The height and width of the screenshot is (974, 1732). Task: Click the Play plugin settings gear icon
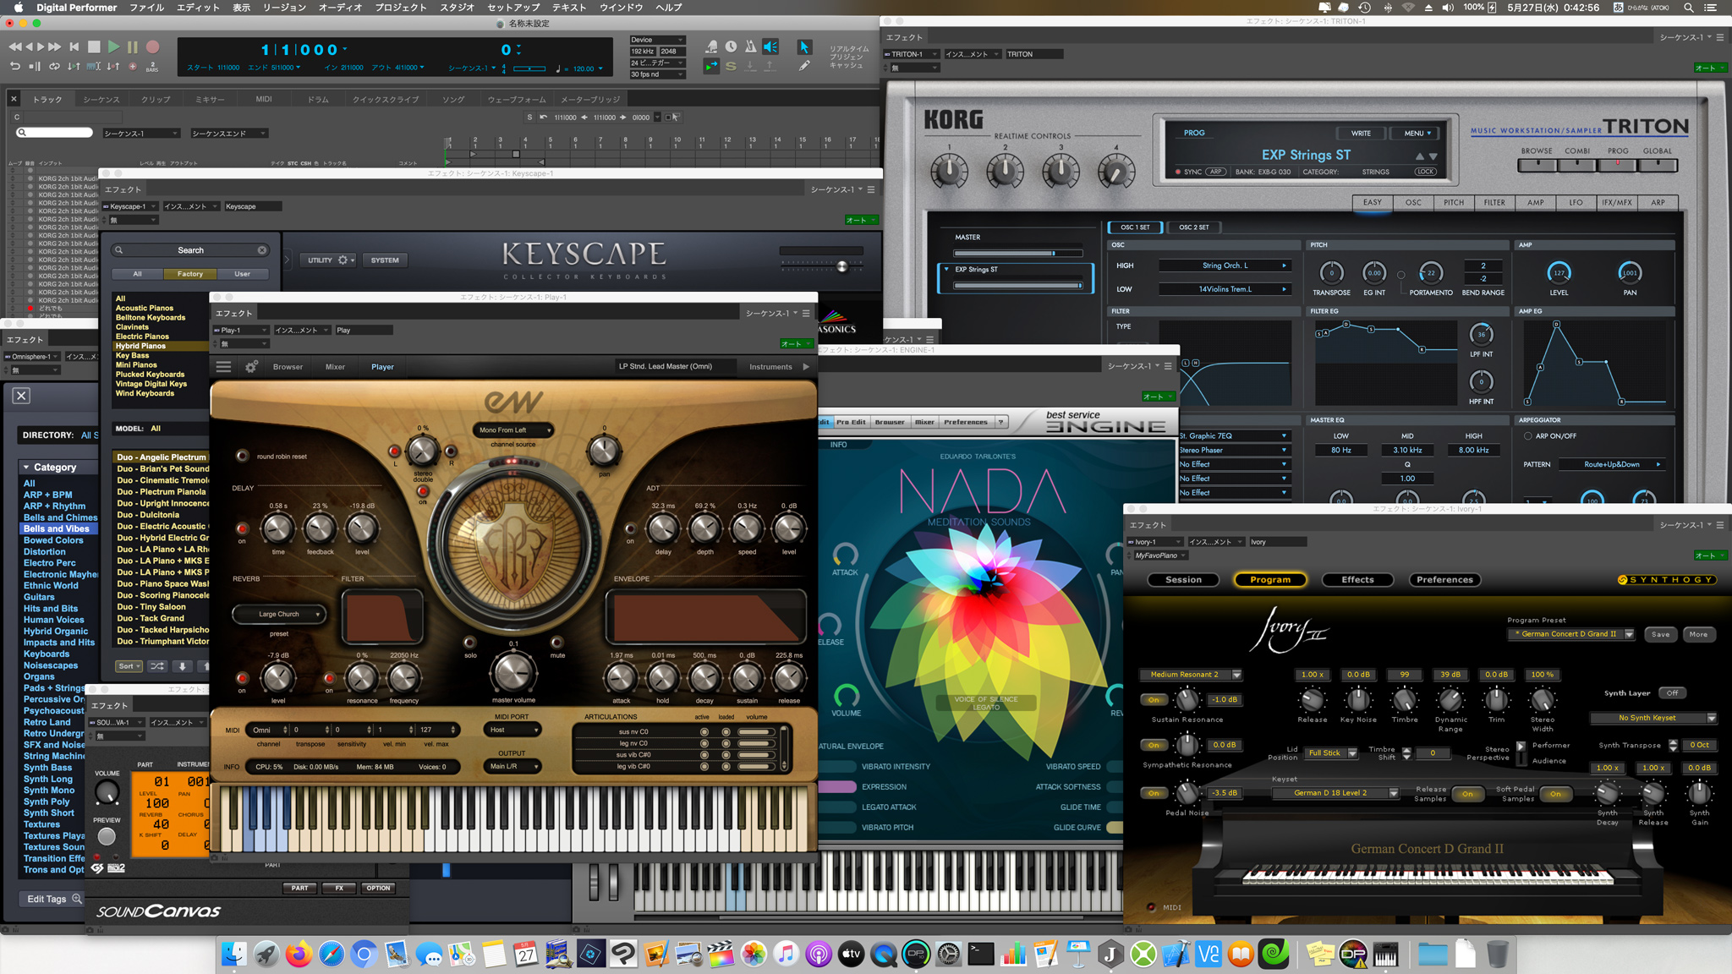click(x=251, y=367)
